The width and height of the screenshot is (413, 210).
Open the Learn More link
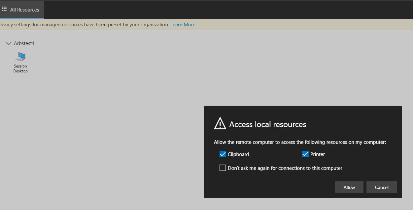coord(183,24)
